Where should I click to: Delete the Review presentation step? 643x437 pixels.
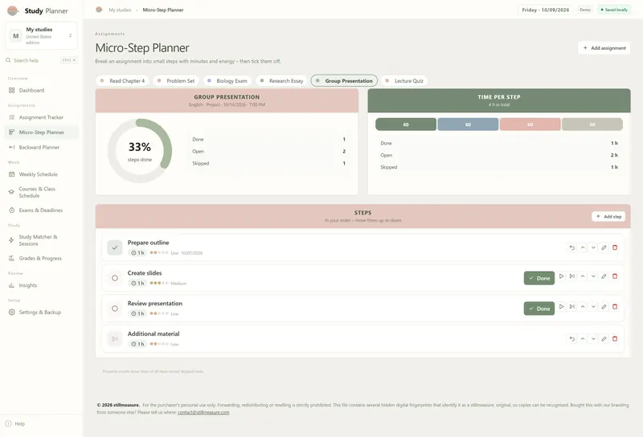pyautogui.click(x=615, y=307)
